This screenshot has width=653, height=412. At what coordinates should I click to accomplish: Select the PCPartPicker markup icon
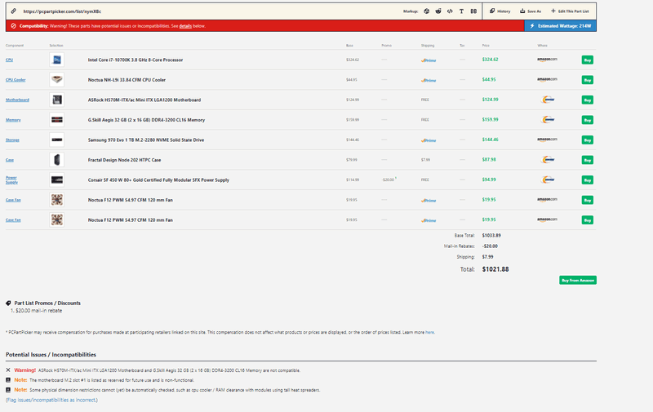[426, 11]
